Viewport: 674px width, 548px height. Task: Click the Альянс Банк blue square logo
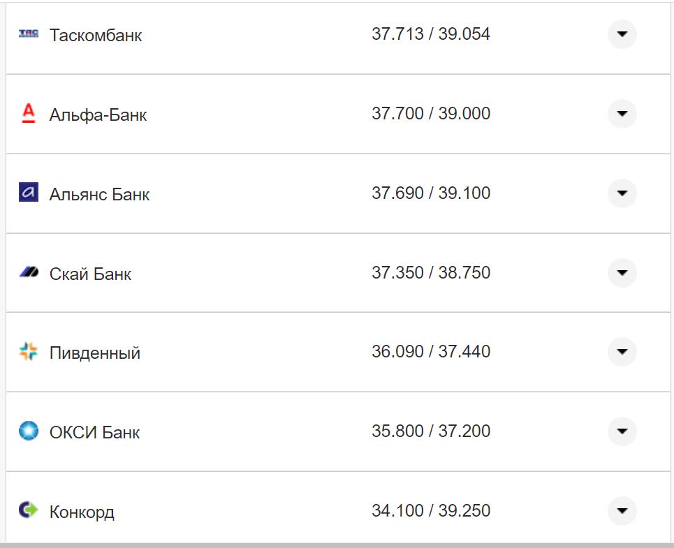(28, 193)
